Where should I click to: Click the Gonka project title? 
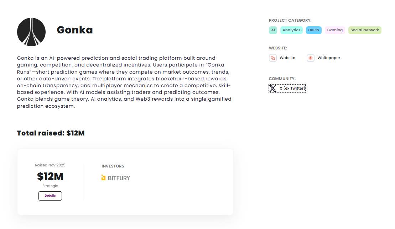pos(75,30)
